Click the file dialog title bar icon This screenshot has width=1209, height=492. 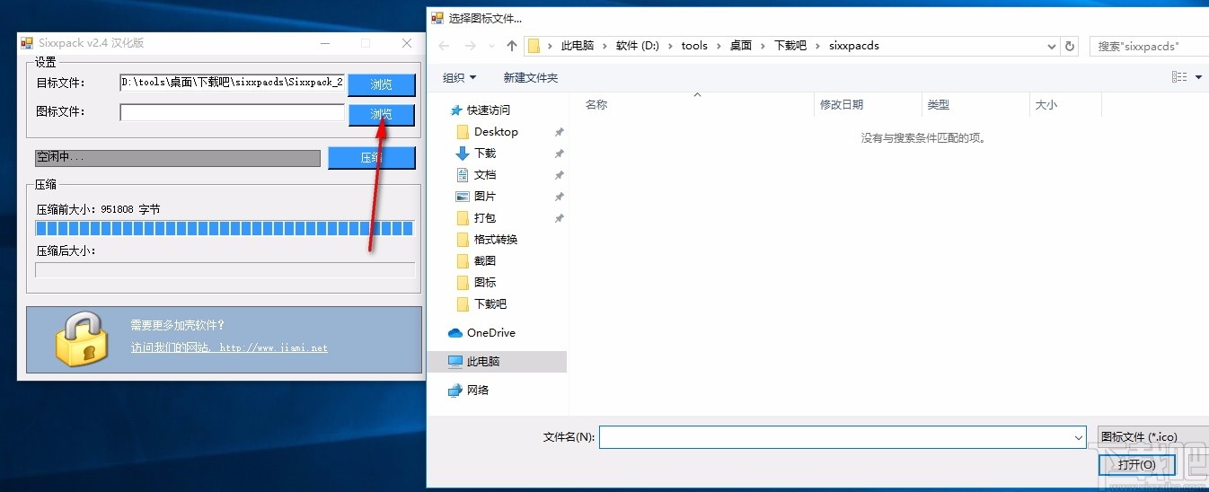(x=438, y=17)
